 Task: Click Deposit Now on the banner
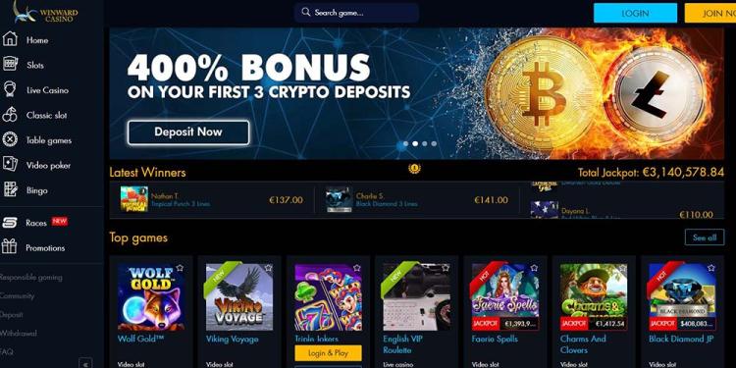pos(188,131)
